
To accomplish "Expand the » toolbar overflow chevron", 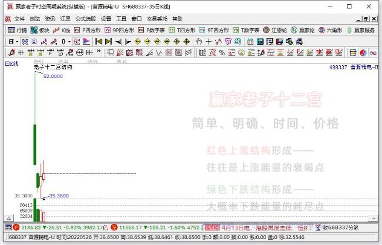I will [x=99, y=51].
